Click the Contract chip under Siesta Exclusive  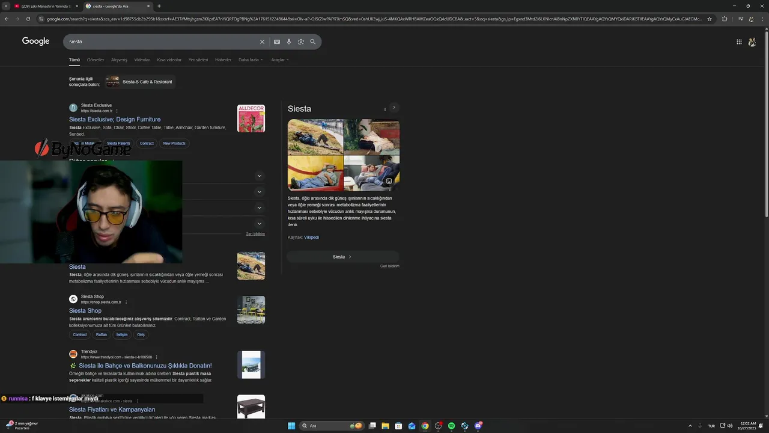pyautogui.click(x=147, y=143)
